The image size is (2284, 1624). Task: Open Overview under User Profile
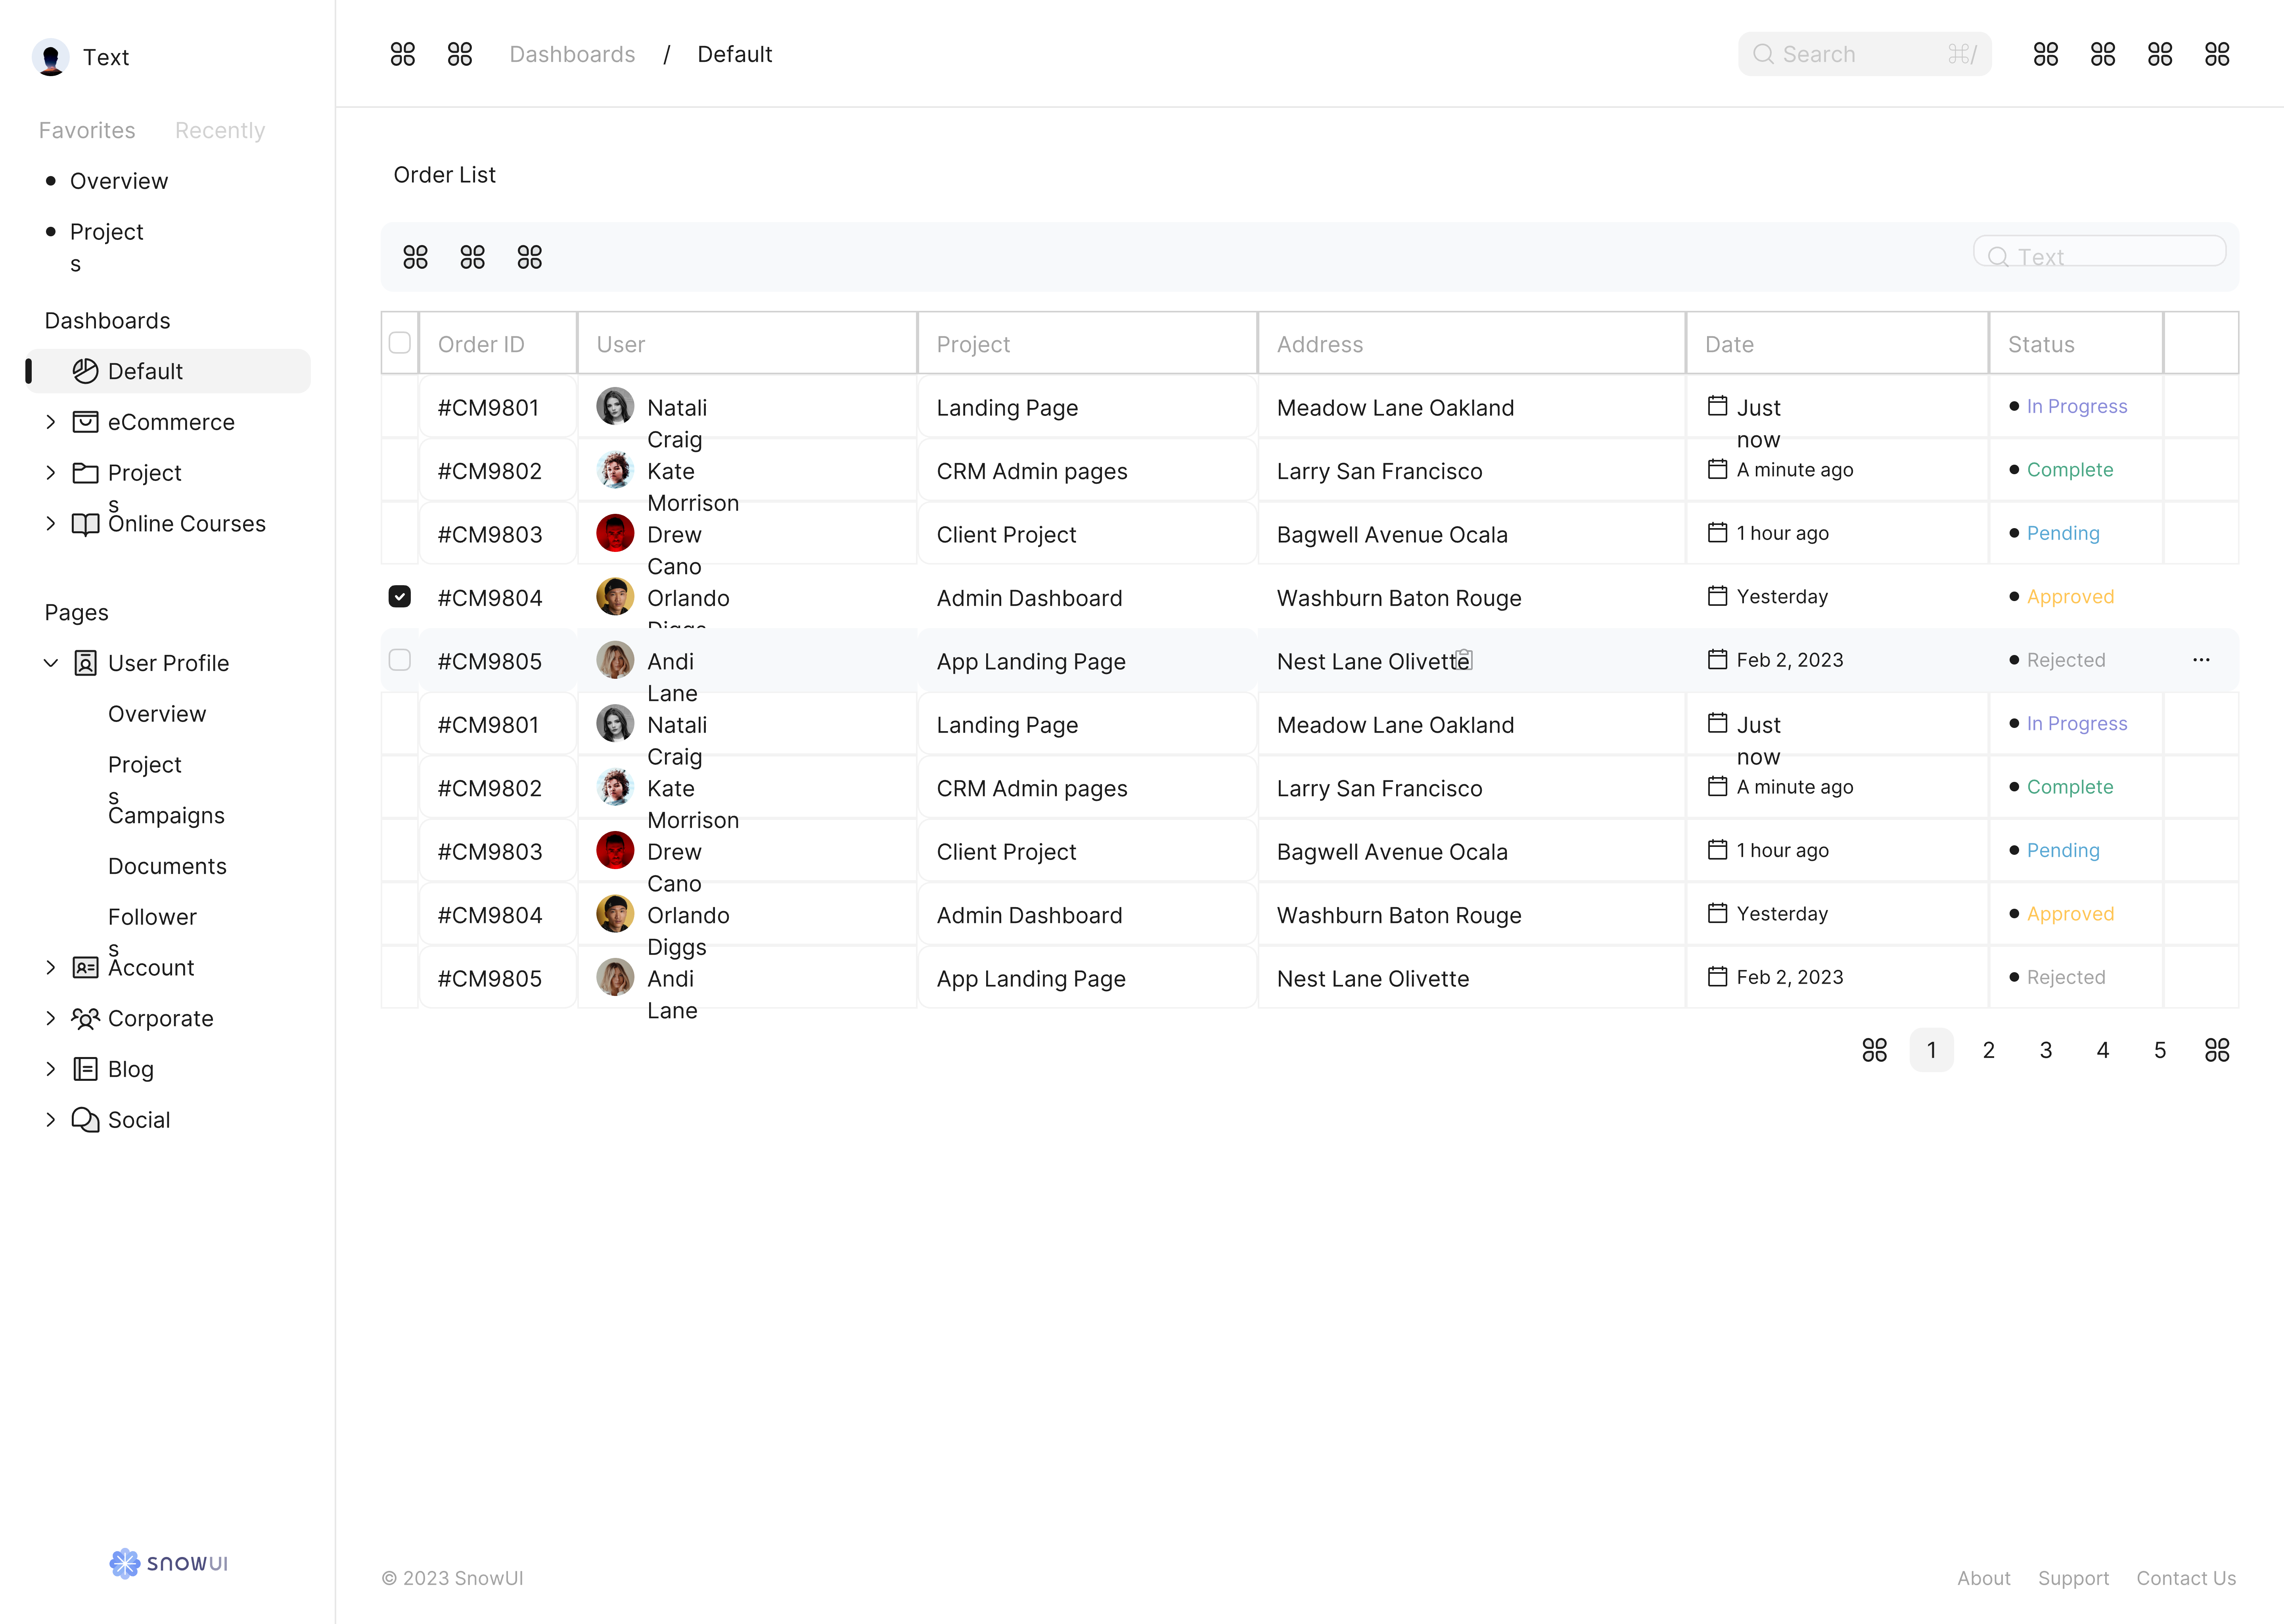pos(157,714)
